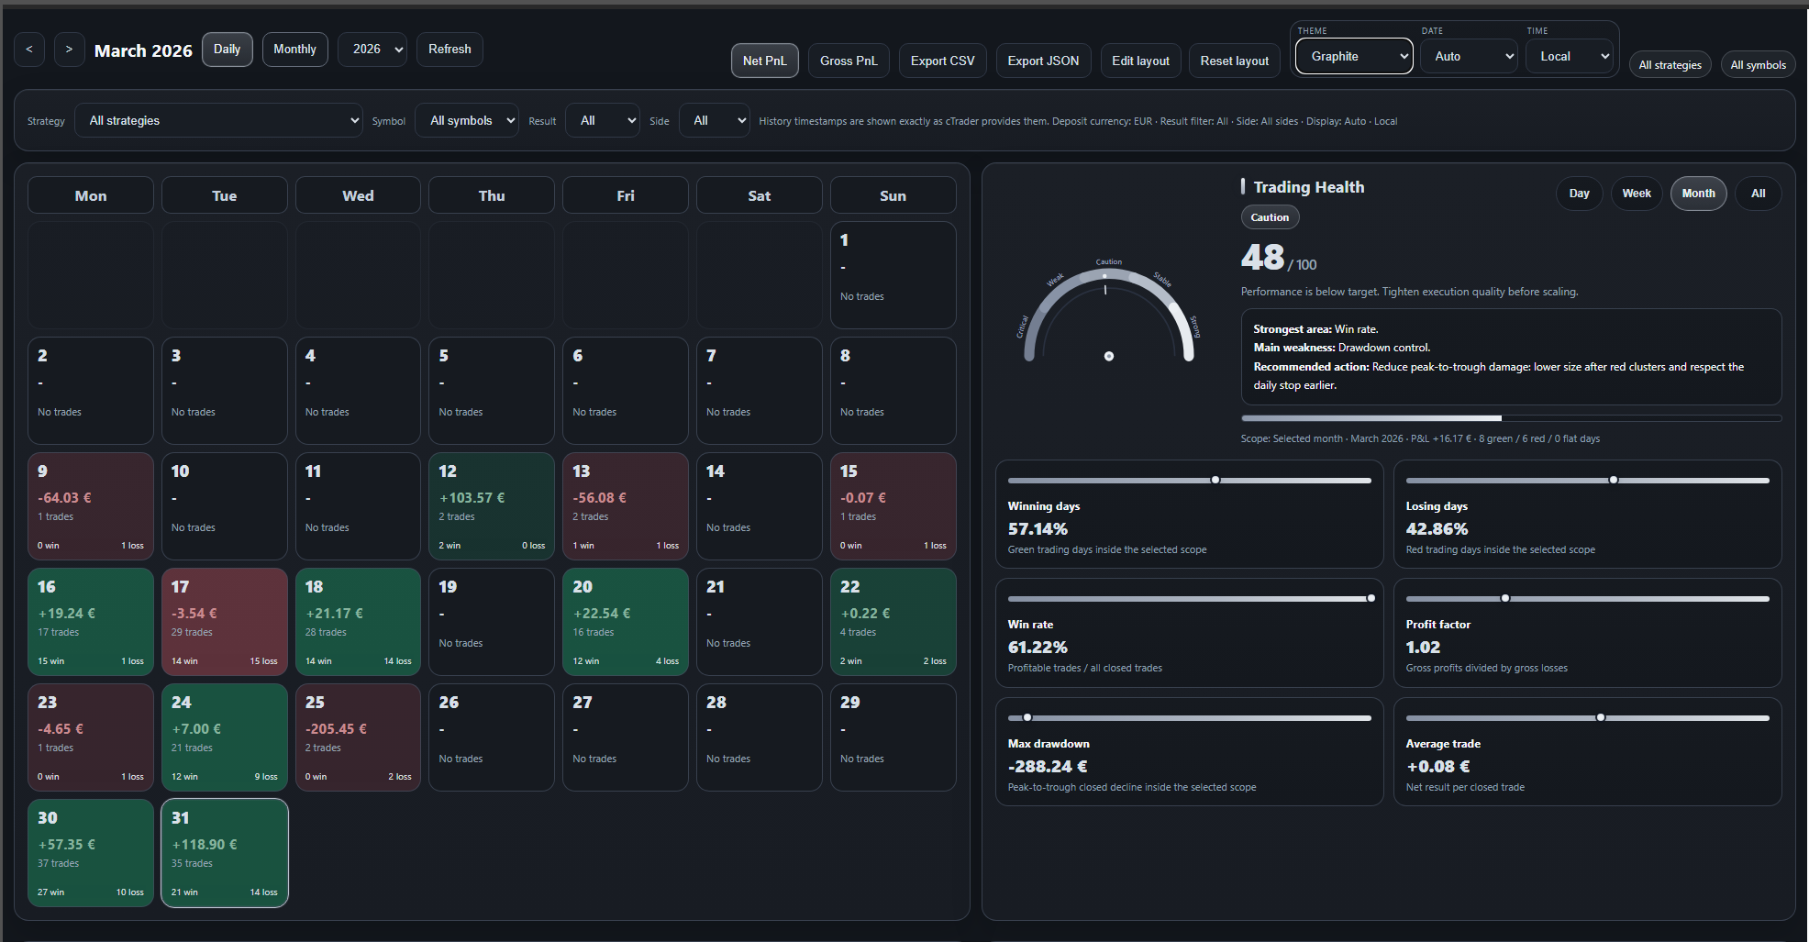Export the data as JSON
Image resolution: width=1809 pixels, height=942 pixels.
(x=1043, y=60)
